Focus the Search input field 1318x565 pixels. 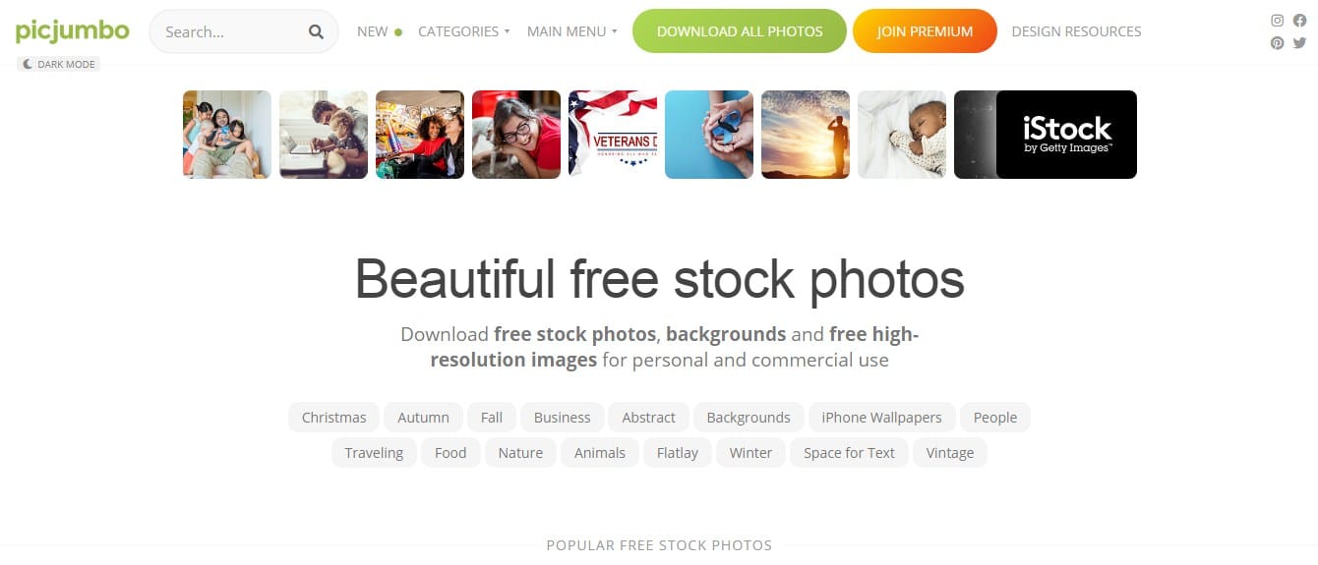click(x=231, y=31)
